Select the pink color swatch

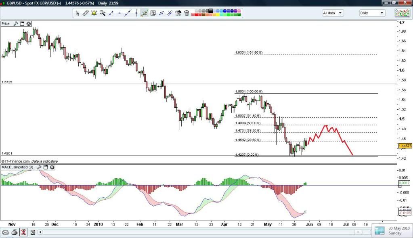click(x=239, y=11)
